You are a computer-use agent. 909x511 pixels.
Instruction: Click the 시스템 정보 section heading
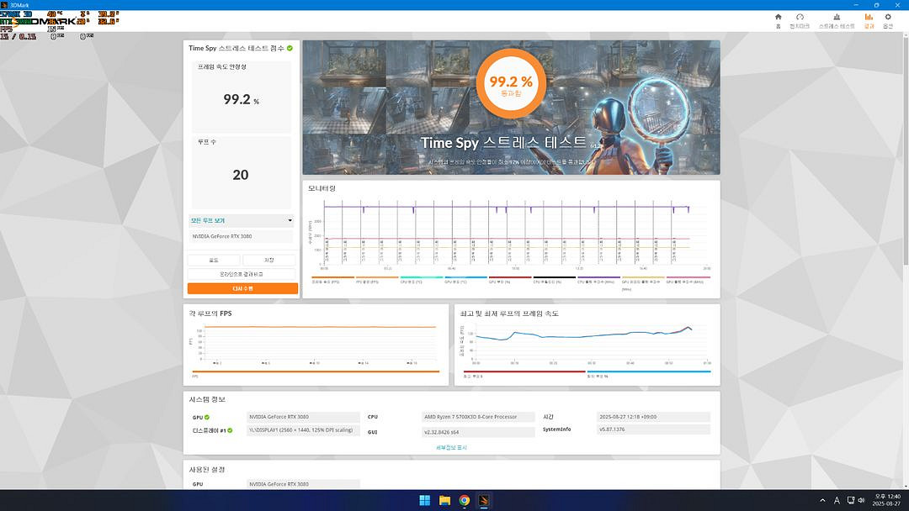(207, 400)
